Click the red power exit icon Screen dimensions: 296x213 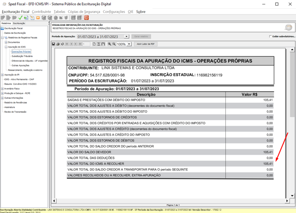click(x=87, y=18)
